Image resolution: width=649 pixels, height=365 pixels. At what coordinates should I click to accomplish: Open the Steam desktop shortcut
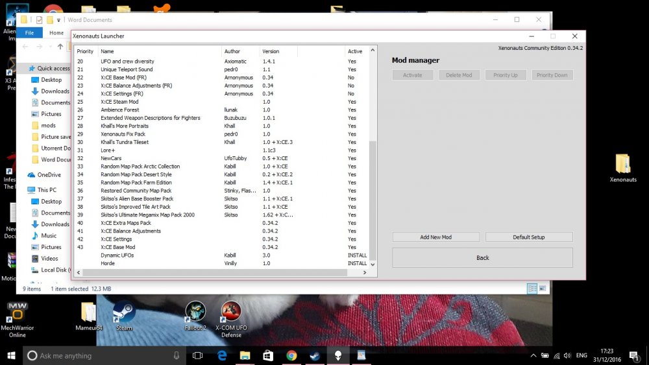(x=124, y=316)
